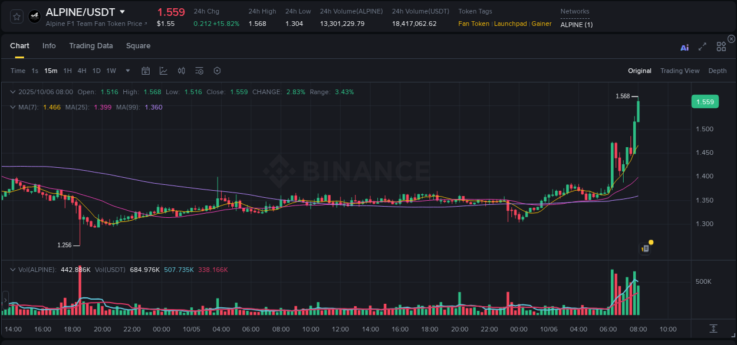
Task: Open the Launchpad token tag link
Action: pos(511,24)
